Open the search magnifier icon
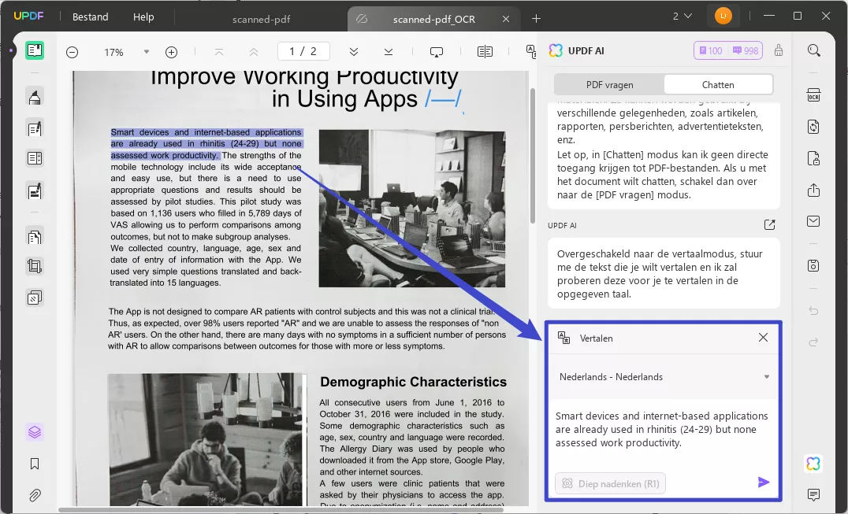Screen dimensions: 848x514 click(x=813, y=50)
